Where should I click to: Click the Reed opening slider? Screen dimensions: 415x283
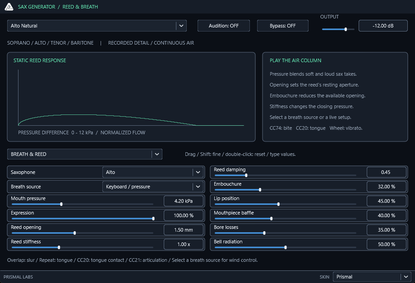82,233
